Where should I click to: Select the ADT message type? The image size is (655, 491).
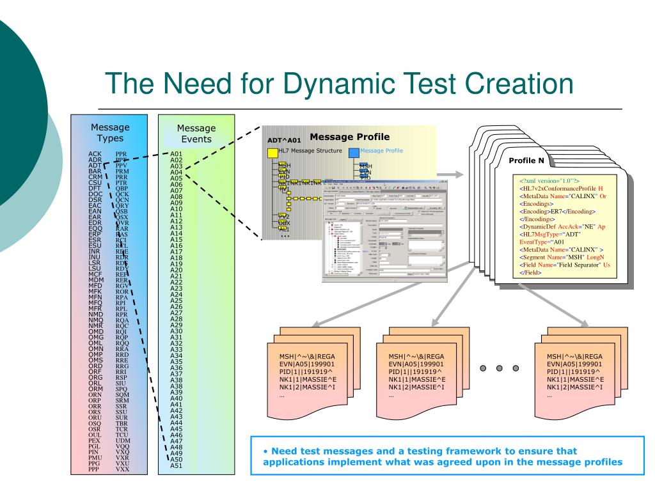coord(95,166)
